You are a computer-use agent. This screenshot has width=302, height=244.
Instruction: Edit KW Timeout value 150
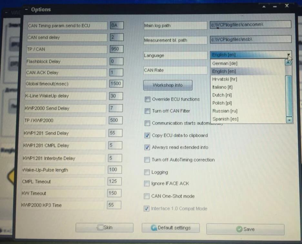click(x=115, y=193)
